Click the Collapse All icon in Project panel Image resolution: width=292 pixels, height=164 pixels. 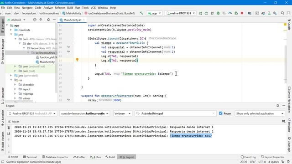point(41,20)
